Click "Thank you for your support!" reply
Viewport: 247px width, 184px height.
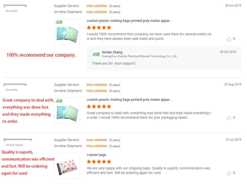pyautogui.click(x=114, y=64)
